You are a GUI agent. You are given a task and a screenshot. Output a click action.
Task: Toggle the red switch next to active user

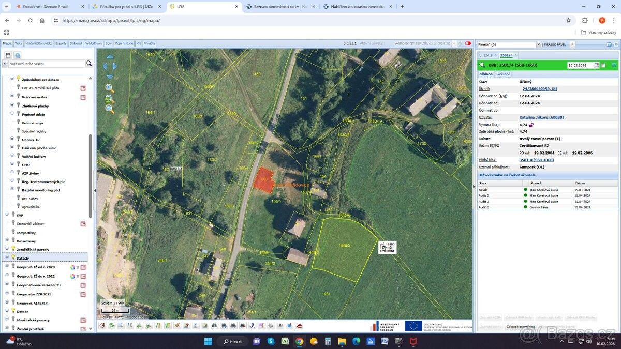(467, 44)
